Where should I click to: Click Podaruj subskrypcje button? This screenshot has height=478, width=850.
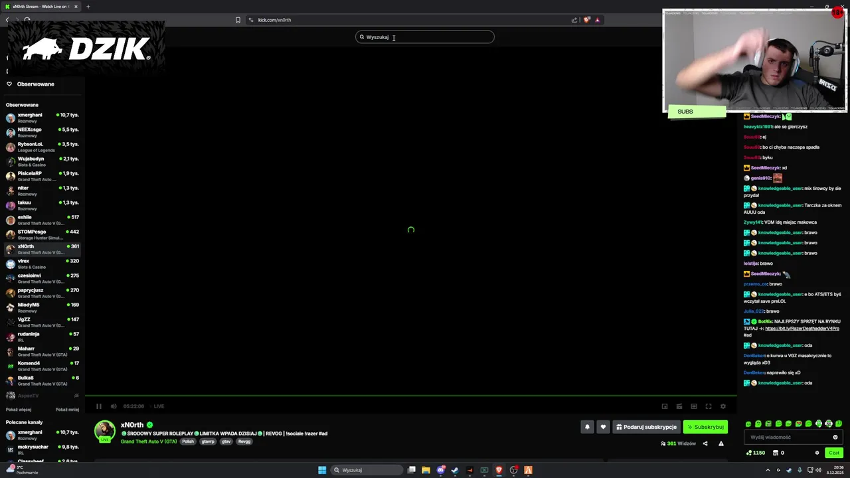(646, 427)
